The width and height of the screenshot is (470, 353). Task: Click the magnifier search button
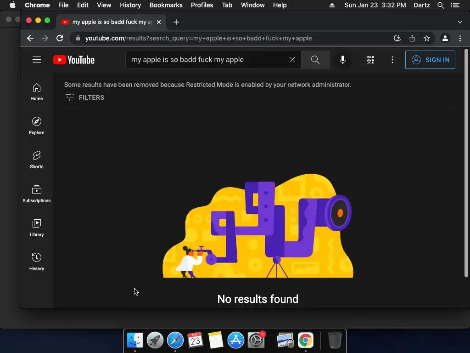[x=315, y=60]
